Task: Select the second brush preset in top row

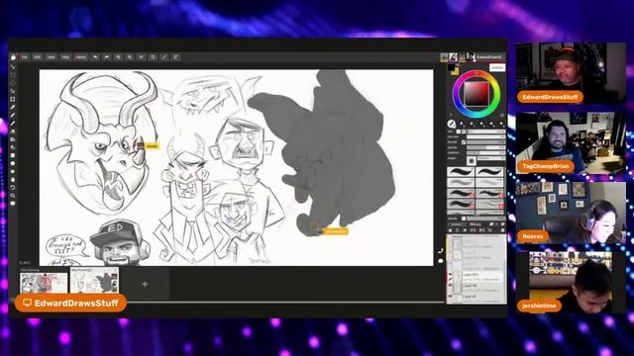Action: 490,172
